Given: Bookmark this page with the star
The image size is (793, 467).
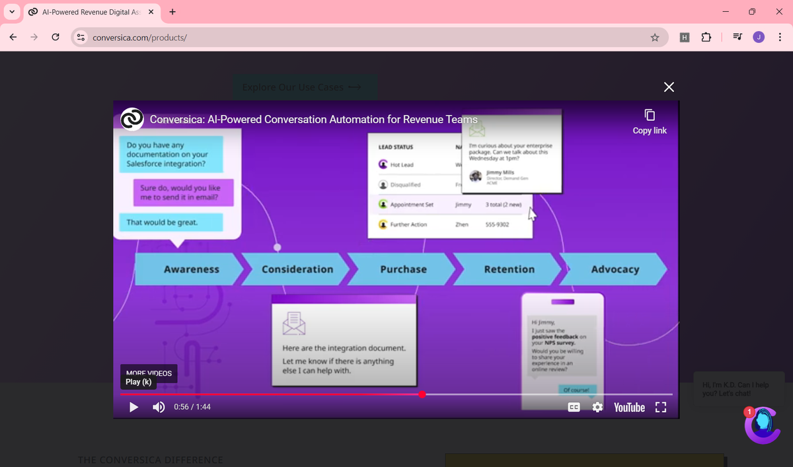Looking at the screenshot, I should click(655, 38).
